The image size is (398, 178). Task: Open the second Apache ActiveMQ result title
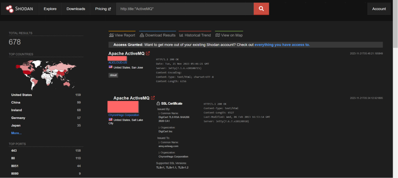[131, 98]
